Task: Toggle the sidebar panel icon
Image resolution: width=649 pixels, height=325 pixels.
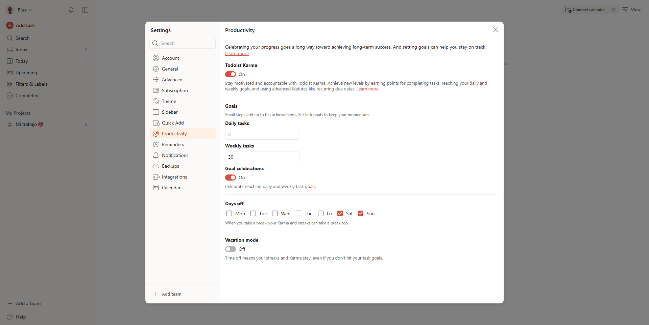Action: [85, 10]
